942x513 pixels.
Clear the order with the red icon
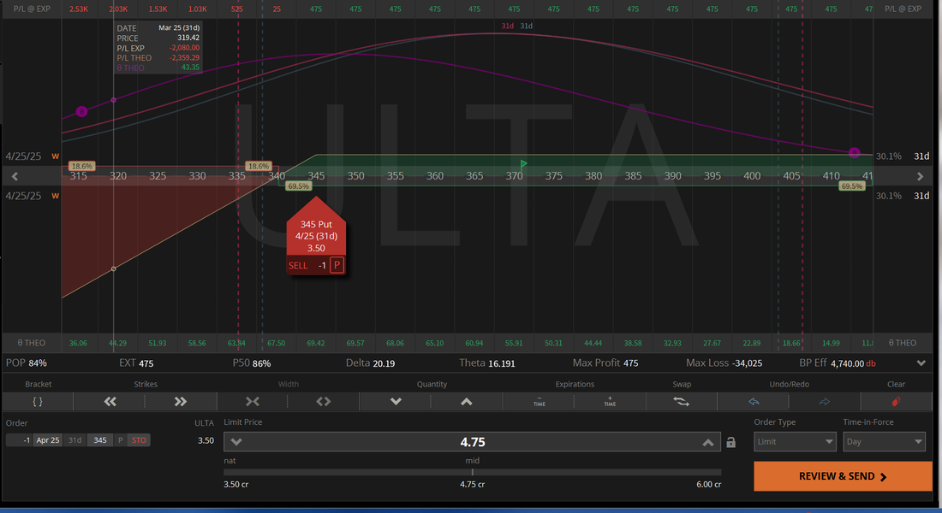coord(896,401)
